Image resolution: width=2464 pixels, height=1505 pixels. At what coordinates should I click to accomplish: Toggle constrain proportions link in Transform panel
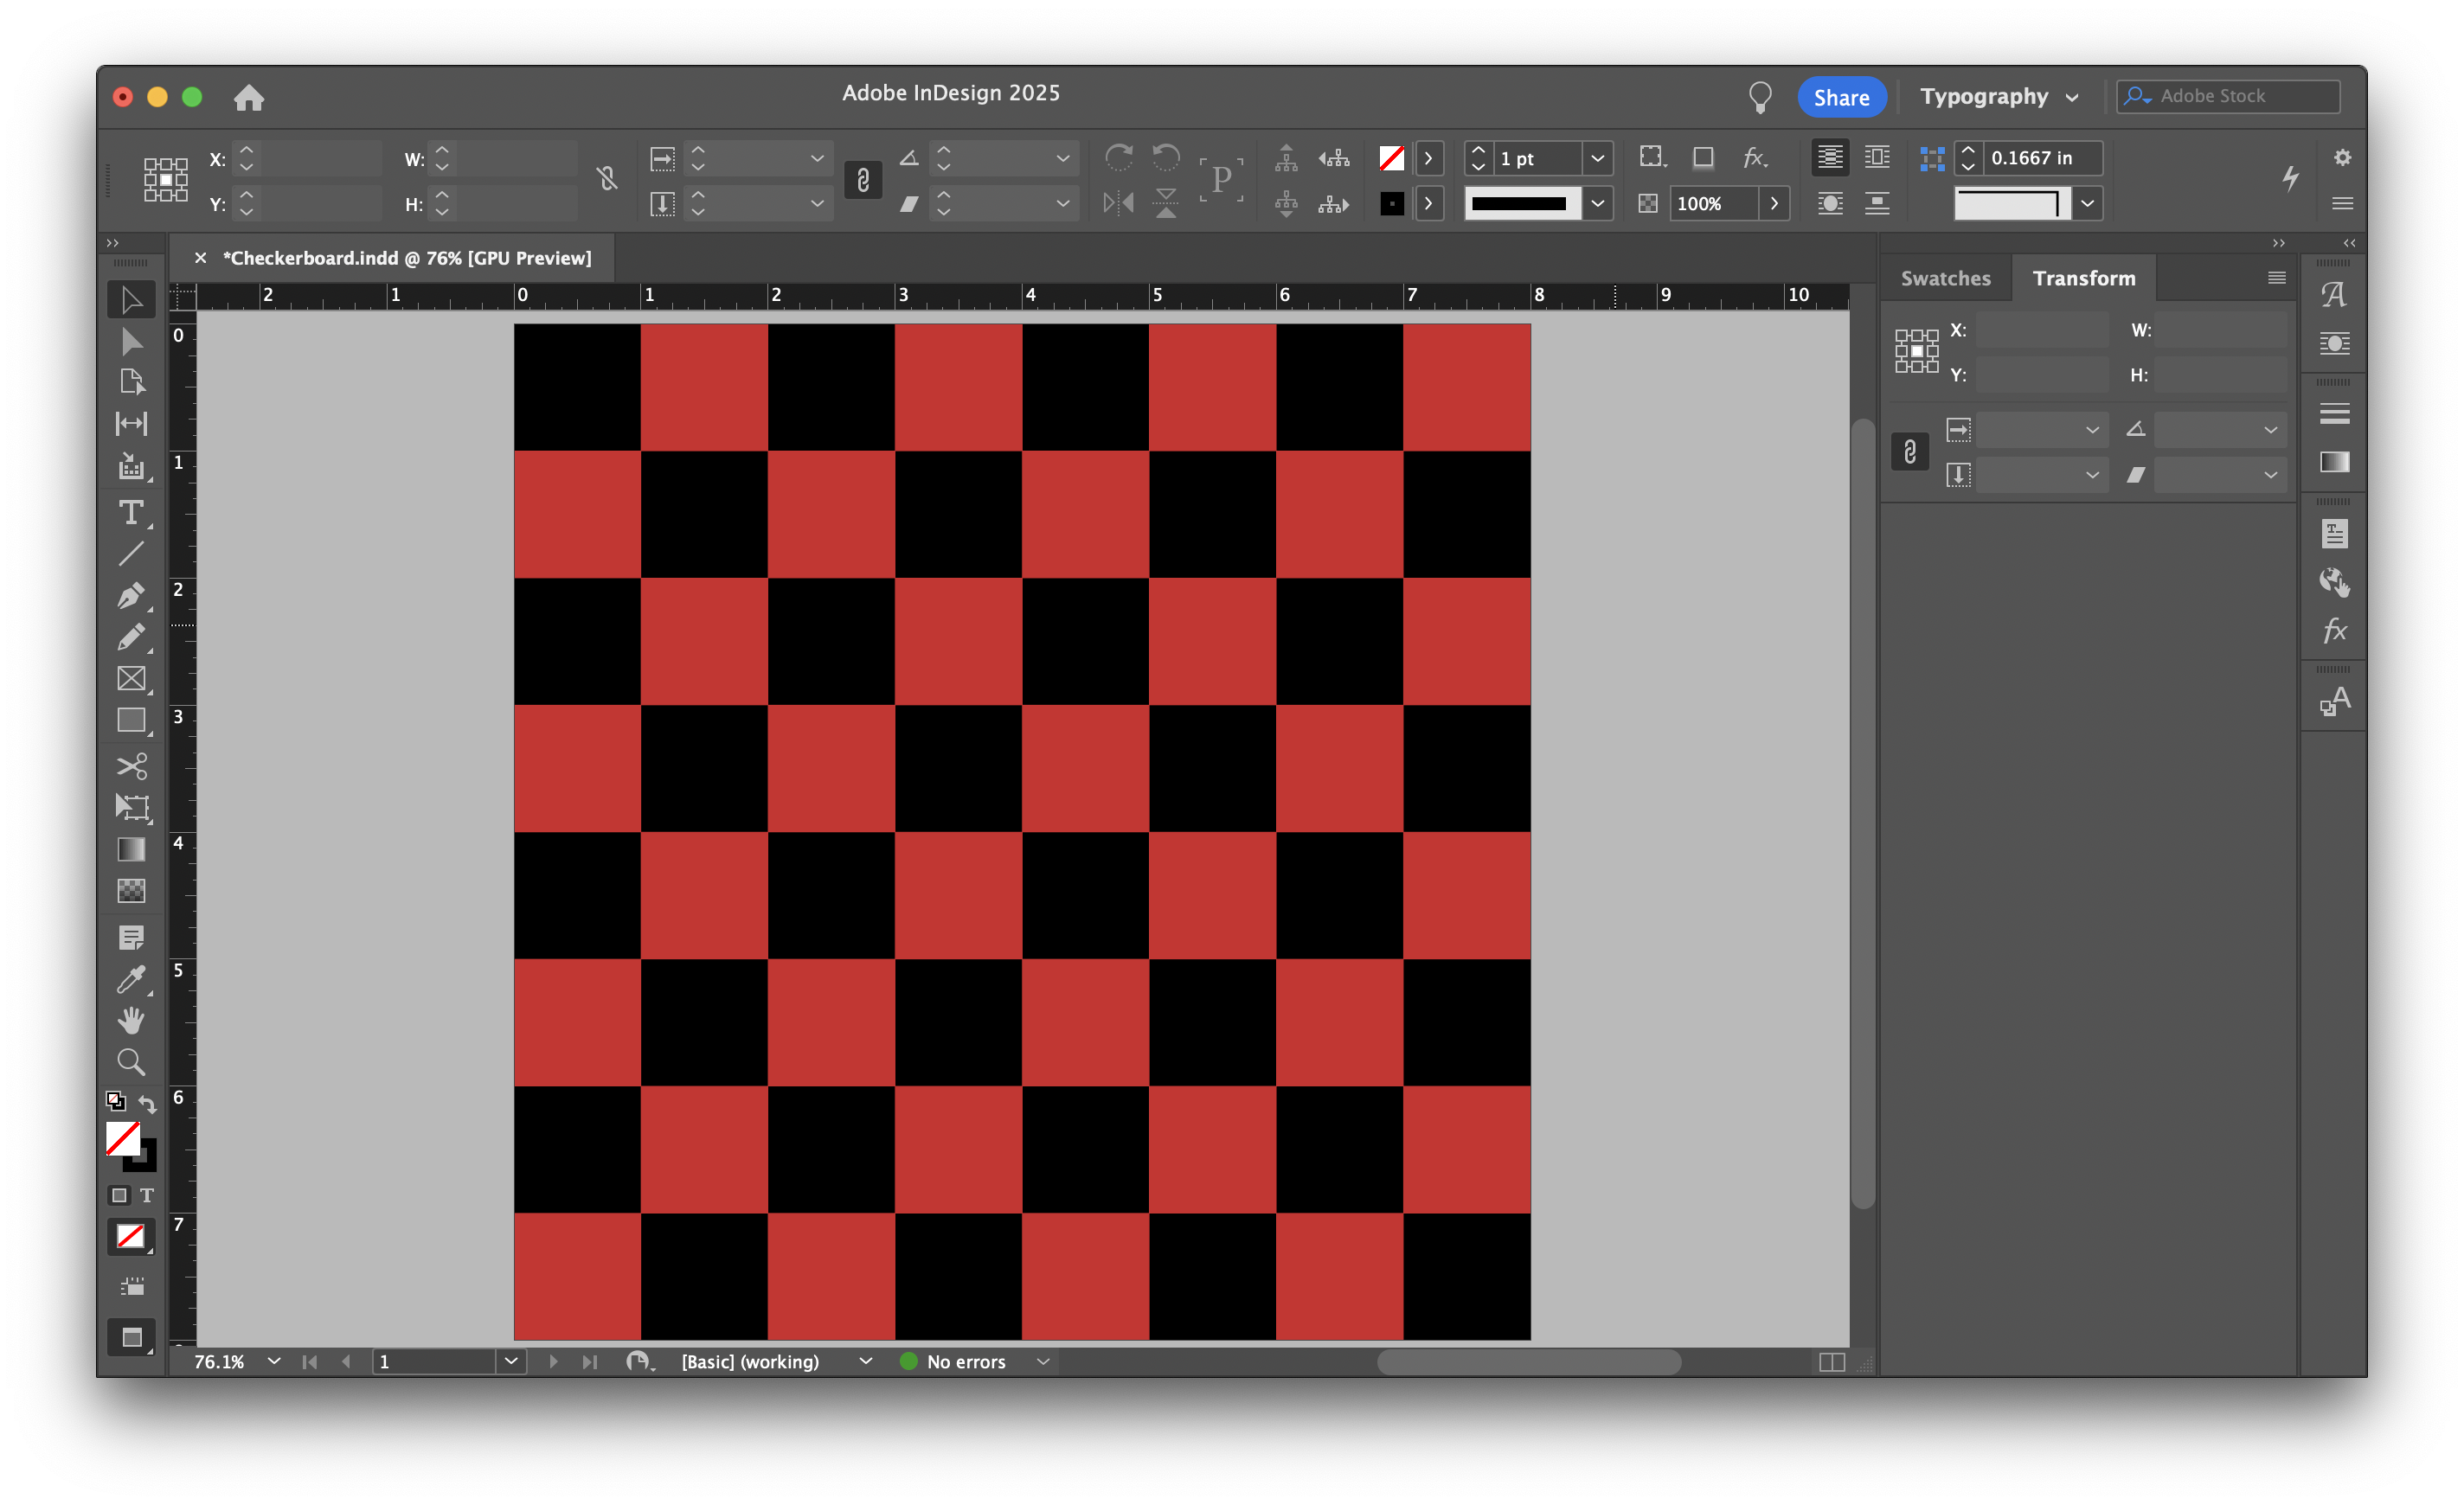1909,452
